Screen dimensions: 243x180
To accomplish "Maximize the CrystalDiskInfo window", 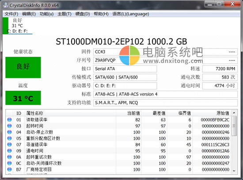I will [x=219, y=4].
